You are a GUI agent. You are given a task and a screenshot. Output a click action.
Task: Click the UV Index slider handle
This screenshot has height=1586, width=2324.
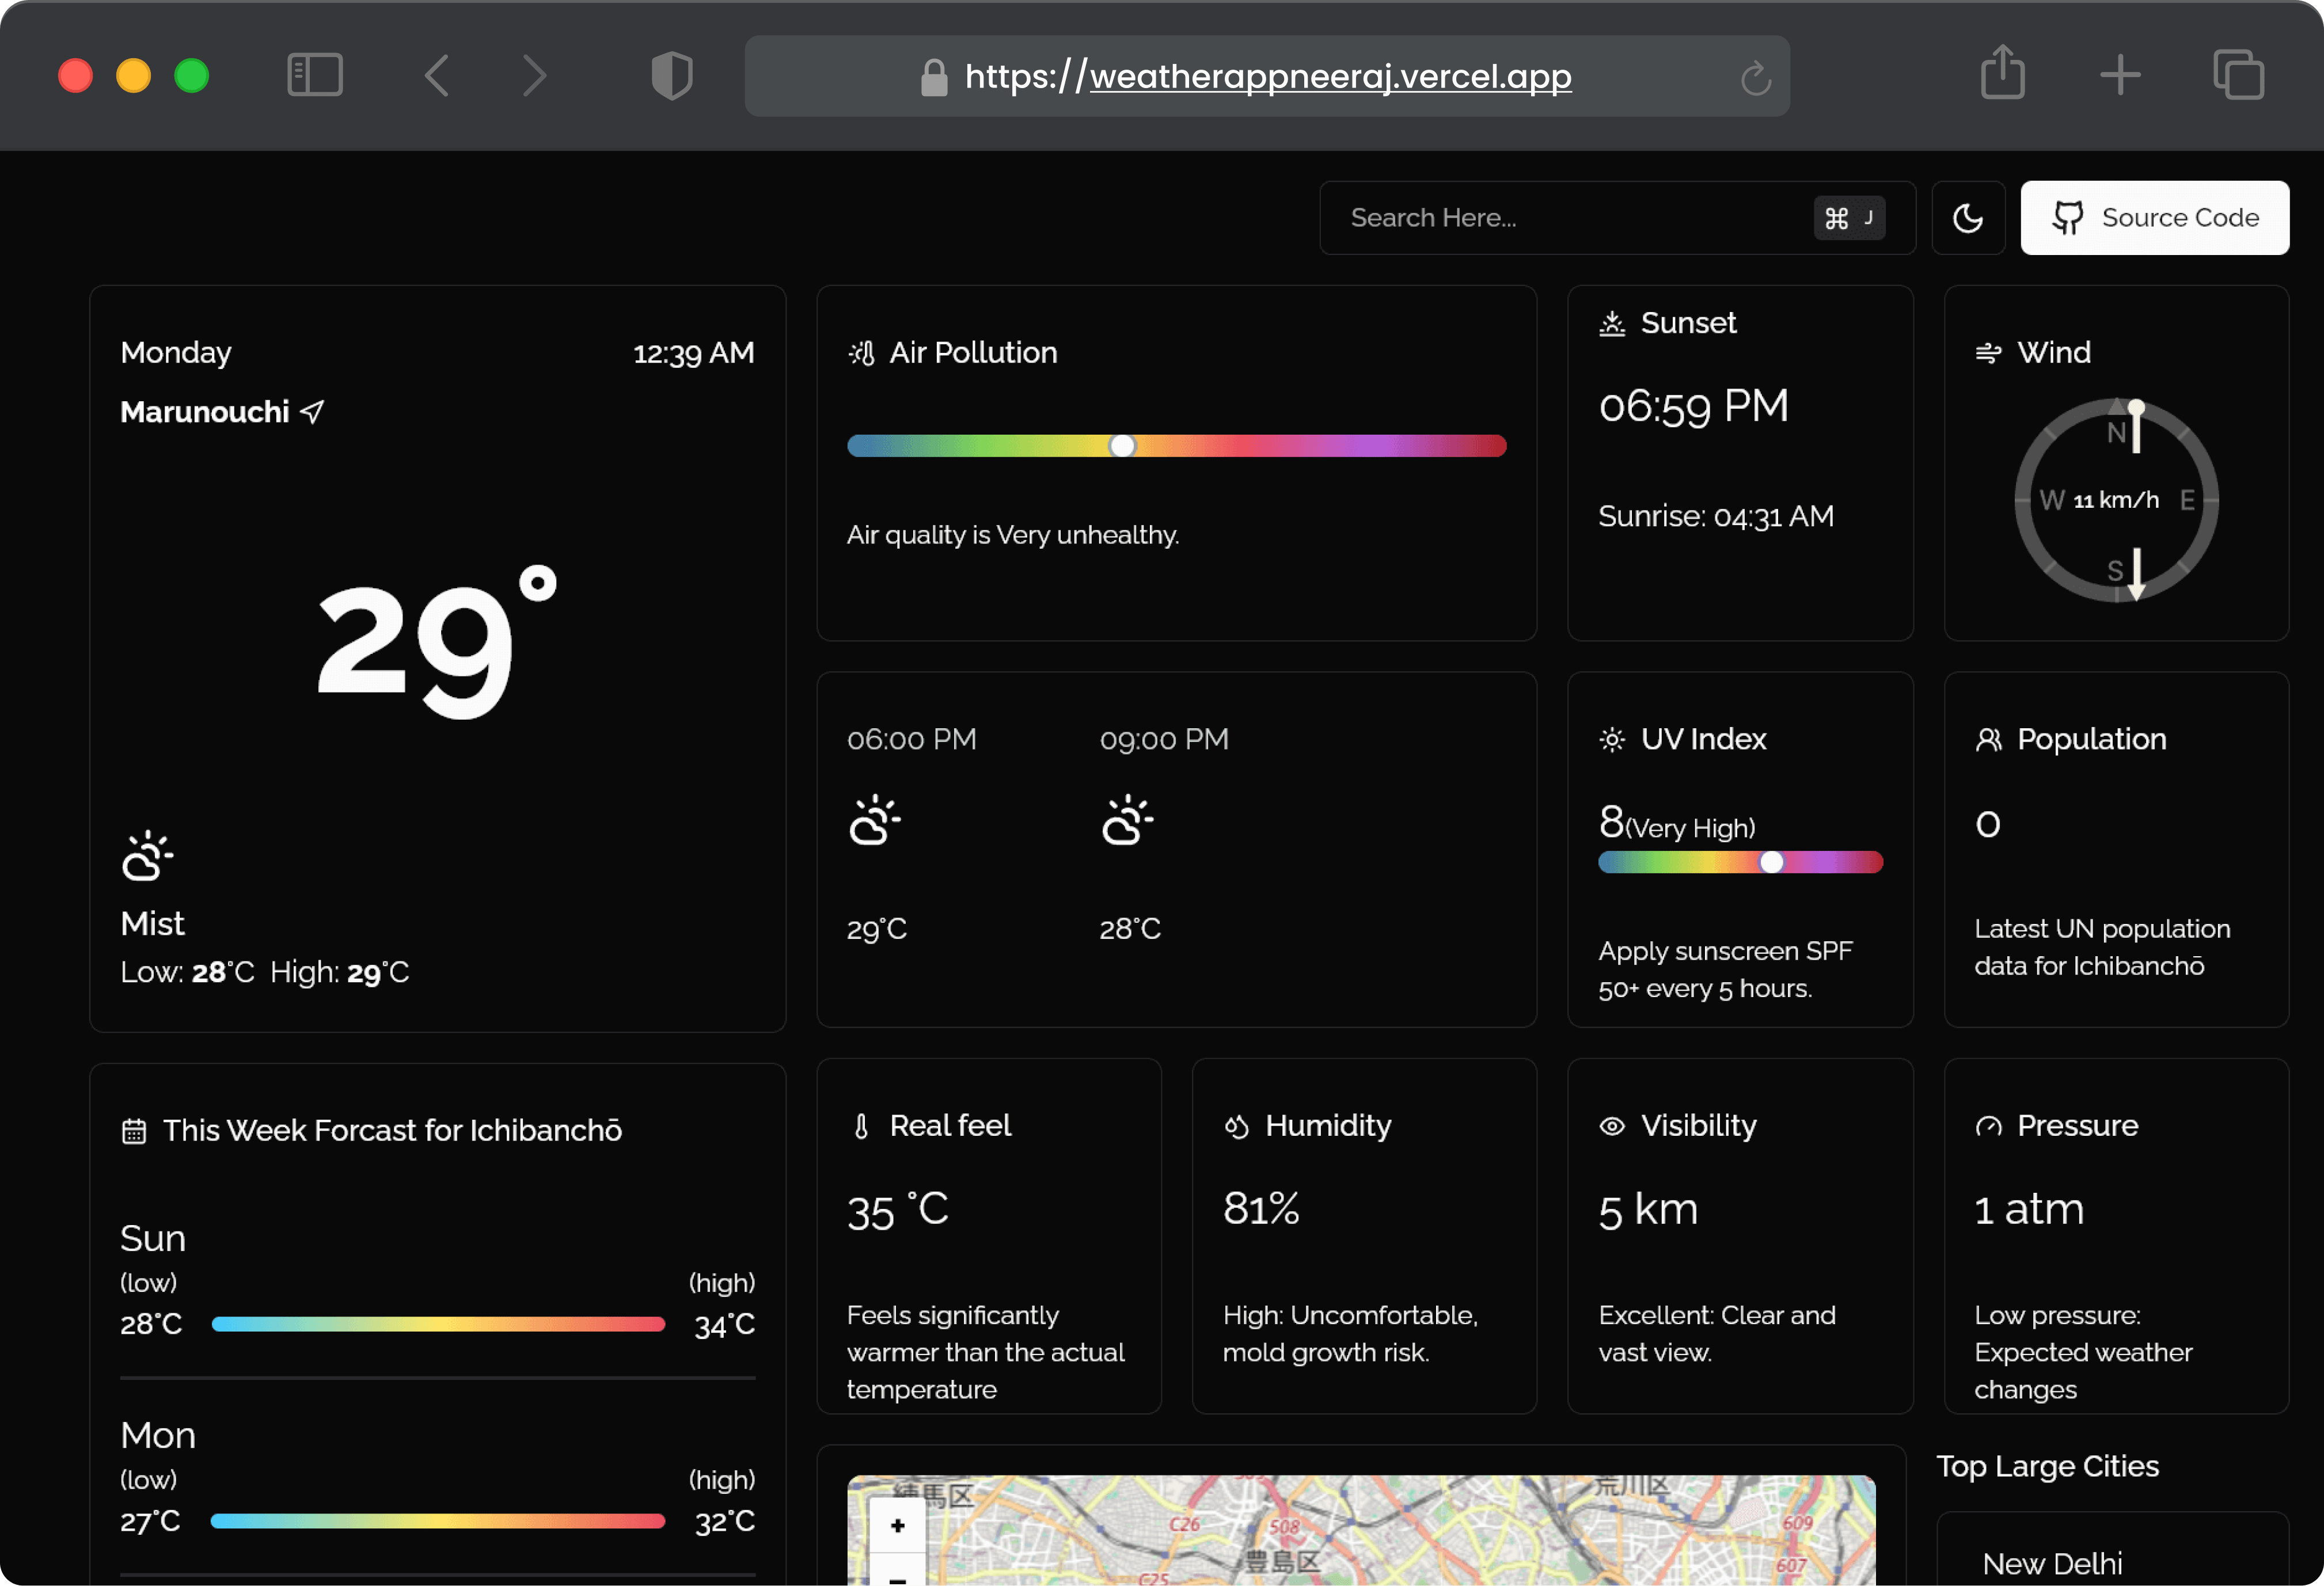[1772, 862]
